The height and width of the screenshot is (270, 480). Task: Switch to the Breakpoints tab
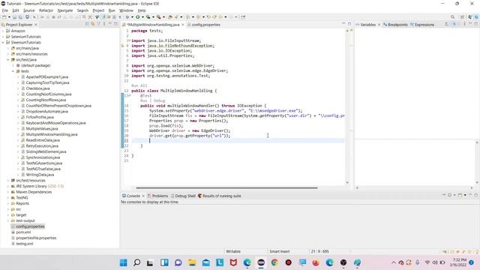coord(395,25)
